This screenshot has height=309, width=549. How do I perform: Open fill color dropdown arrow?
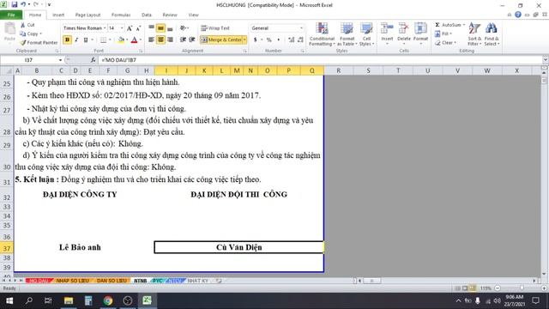tap(127, 40)
